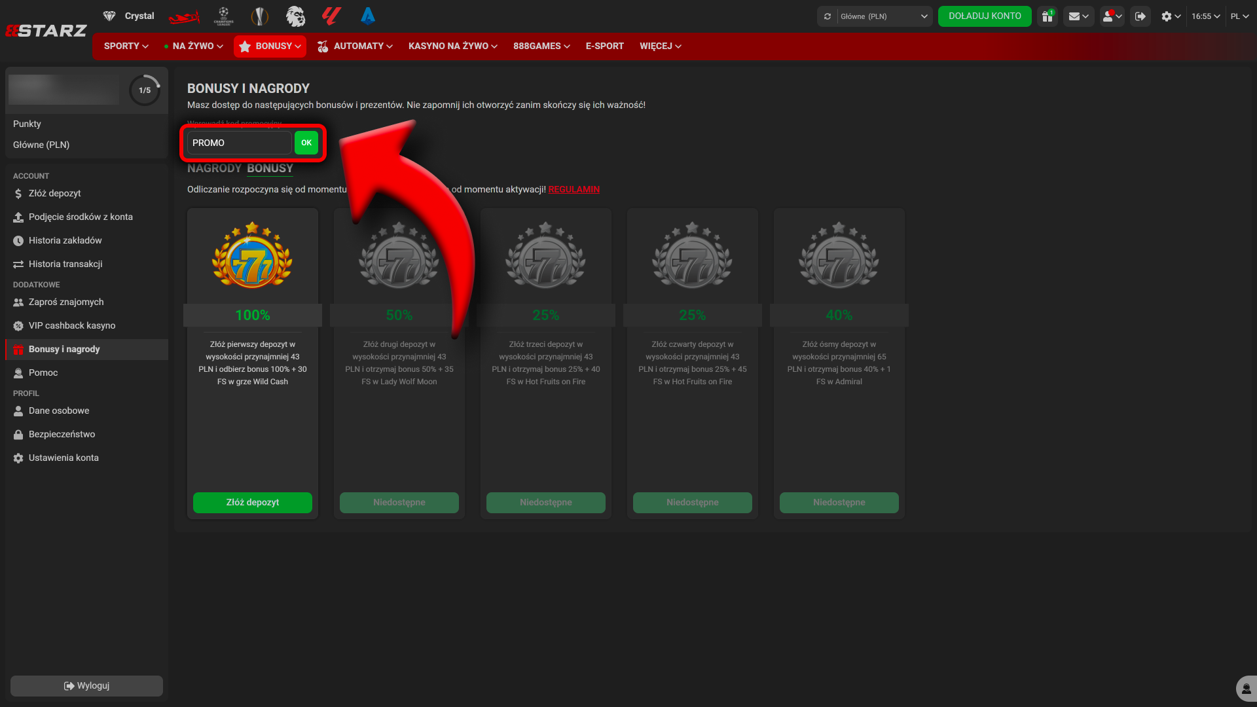Screen dimensions: 1257x707
Task: Refresh the account balance
Action: click(828, 16)
